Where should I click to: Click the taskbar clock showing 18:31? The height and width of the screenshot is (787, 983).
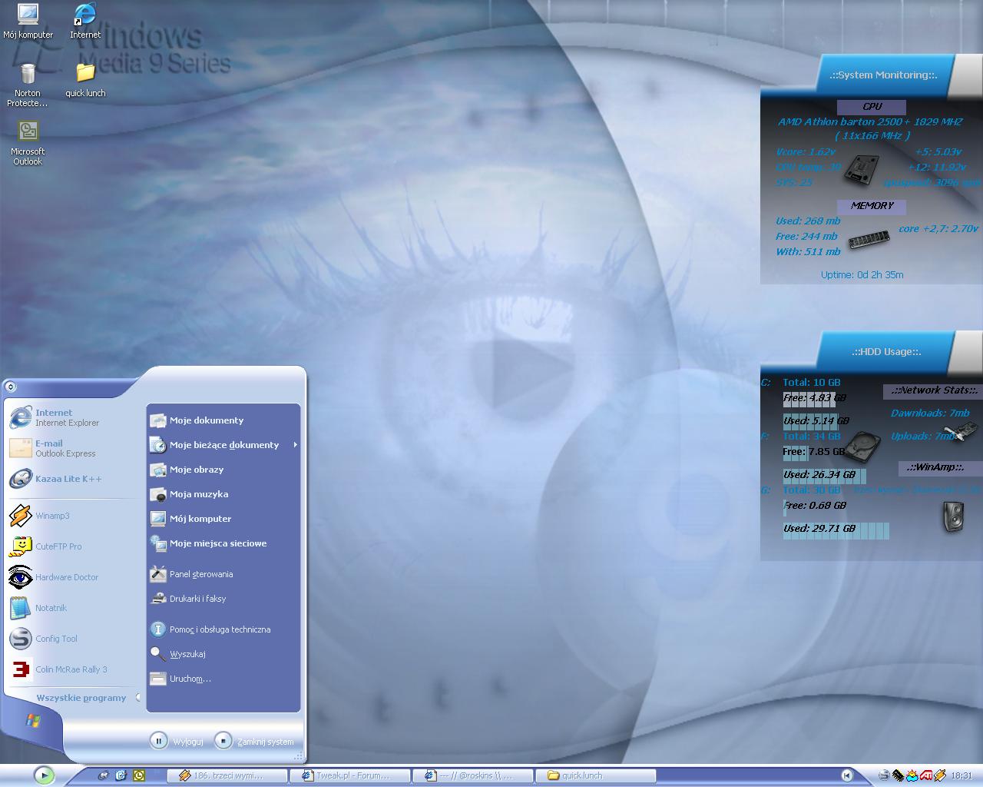tap(961, 775)
